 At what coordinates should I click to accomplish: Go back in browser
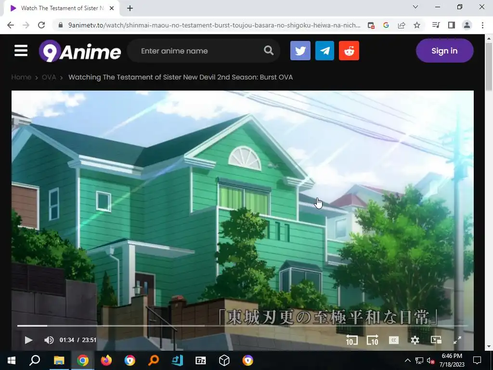11,25
